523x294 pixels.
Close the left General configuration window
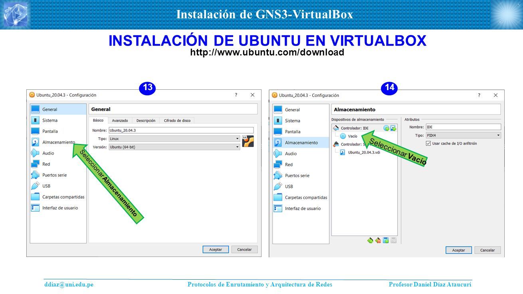tap(252, 95)
